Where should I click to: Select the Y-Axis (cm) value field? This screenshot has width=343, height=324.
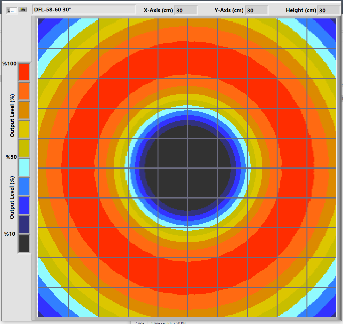tap(256, 10)
